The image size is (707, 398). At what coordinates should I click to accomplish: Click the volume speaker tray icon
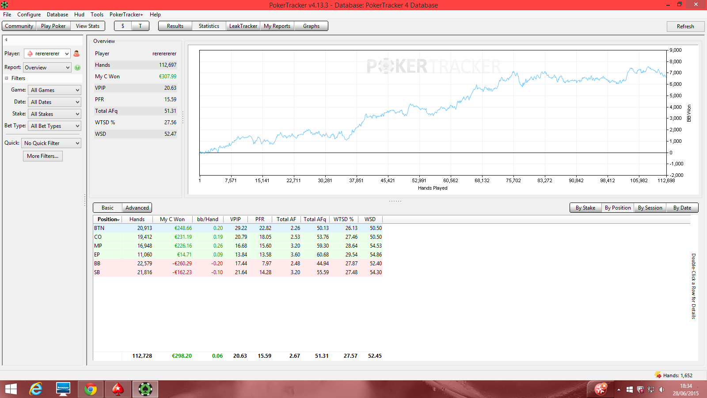pos(661,390)
